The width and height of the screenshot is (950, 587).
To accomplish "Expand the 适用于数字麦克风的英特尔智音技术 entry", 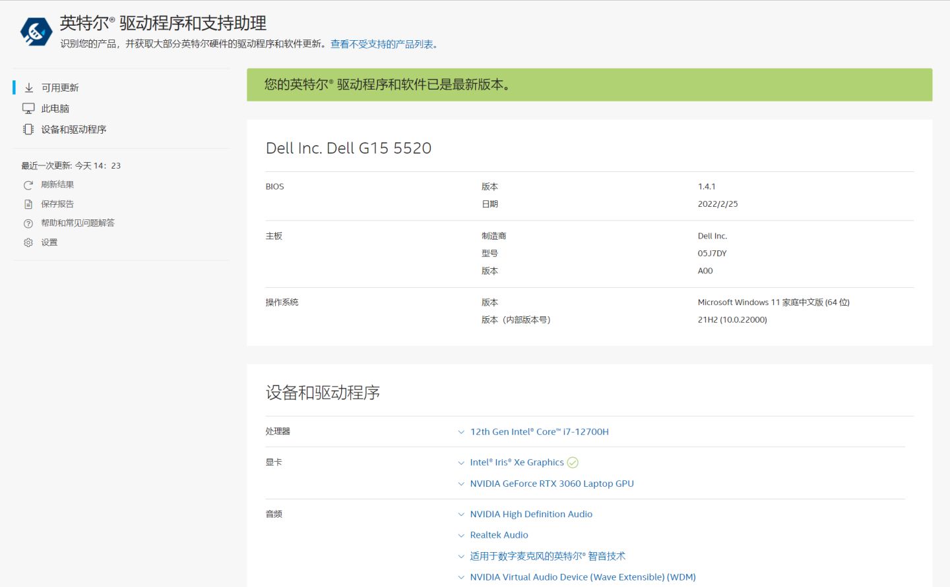I will point(460,555).
